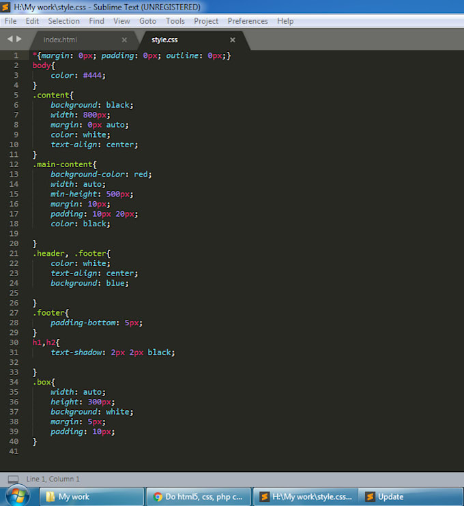The width and height of the screenshot is (464, 506).
Task: Open the Tools menu
Action: pos(175,21)
